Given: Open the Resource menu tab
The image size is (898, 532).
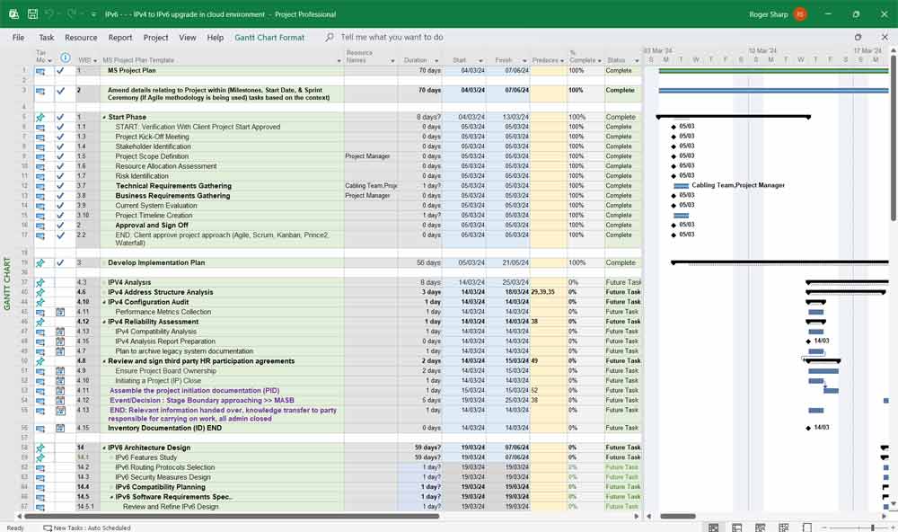Looking at the screenshot, I should tap(81, 38).
